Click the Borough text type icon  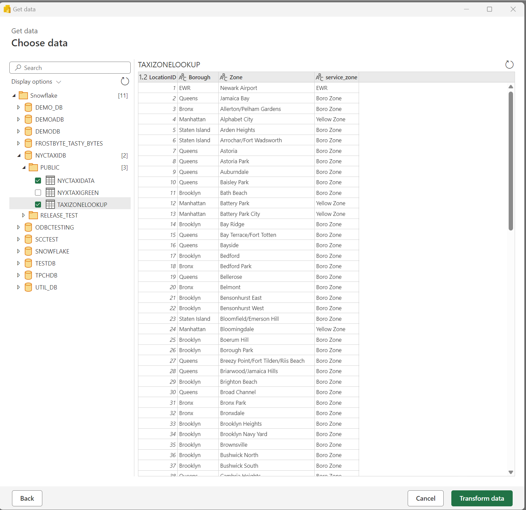pyautogui.click(x=183, y=77)
